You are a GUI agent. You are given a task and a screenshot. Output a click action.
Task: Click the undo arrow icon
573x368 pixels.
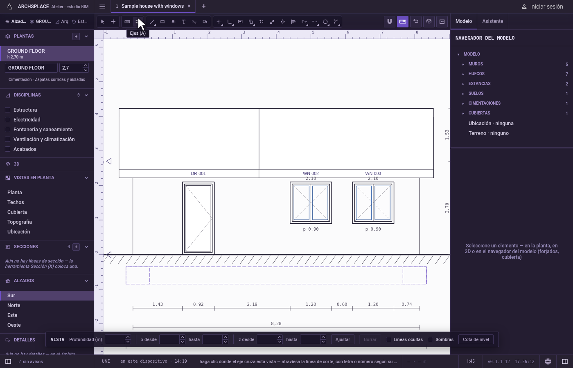416,21
